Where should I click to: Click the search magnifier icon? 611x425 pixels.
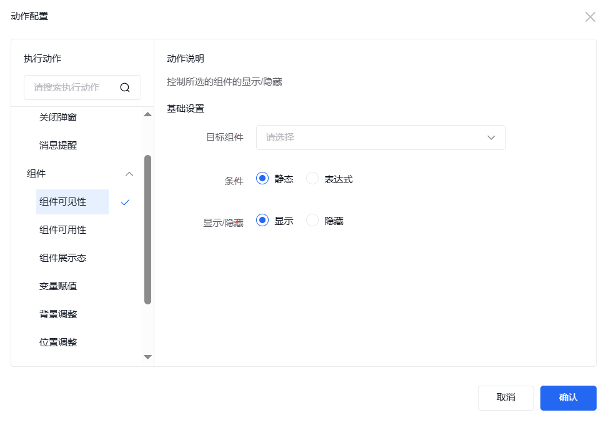pyautogui.click(x=125, y=87)
